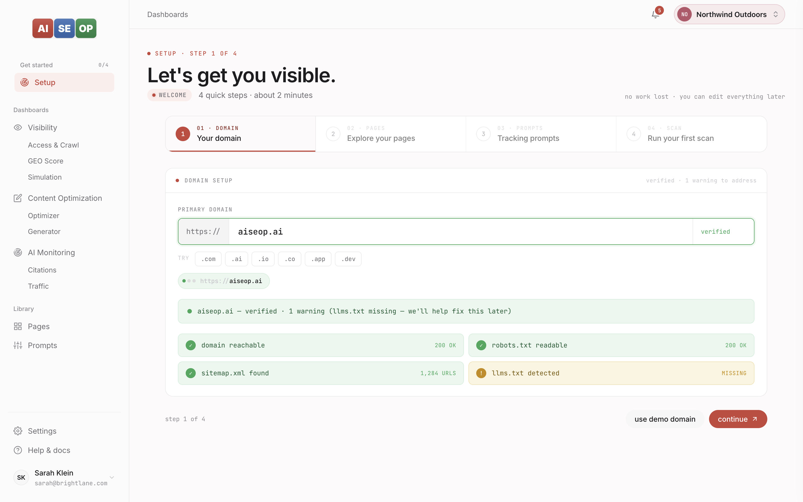Try the .io suffix chip
Viewport: 803px width, 502px height.
click(263, 259)
